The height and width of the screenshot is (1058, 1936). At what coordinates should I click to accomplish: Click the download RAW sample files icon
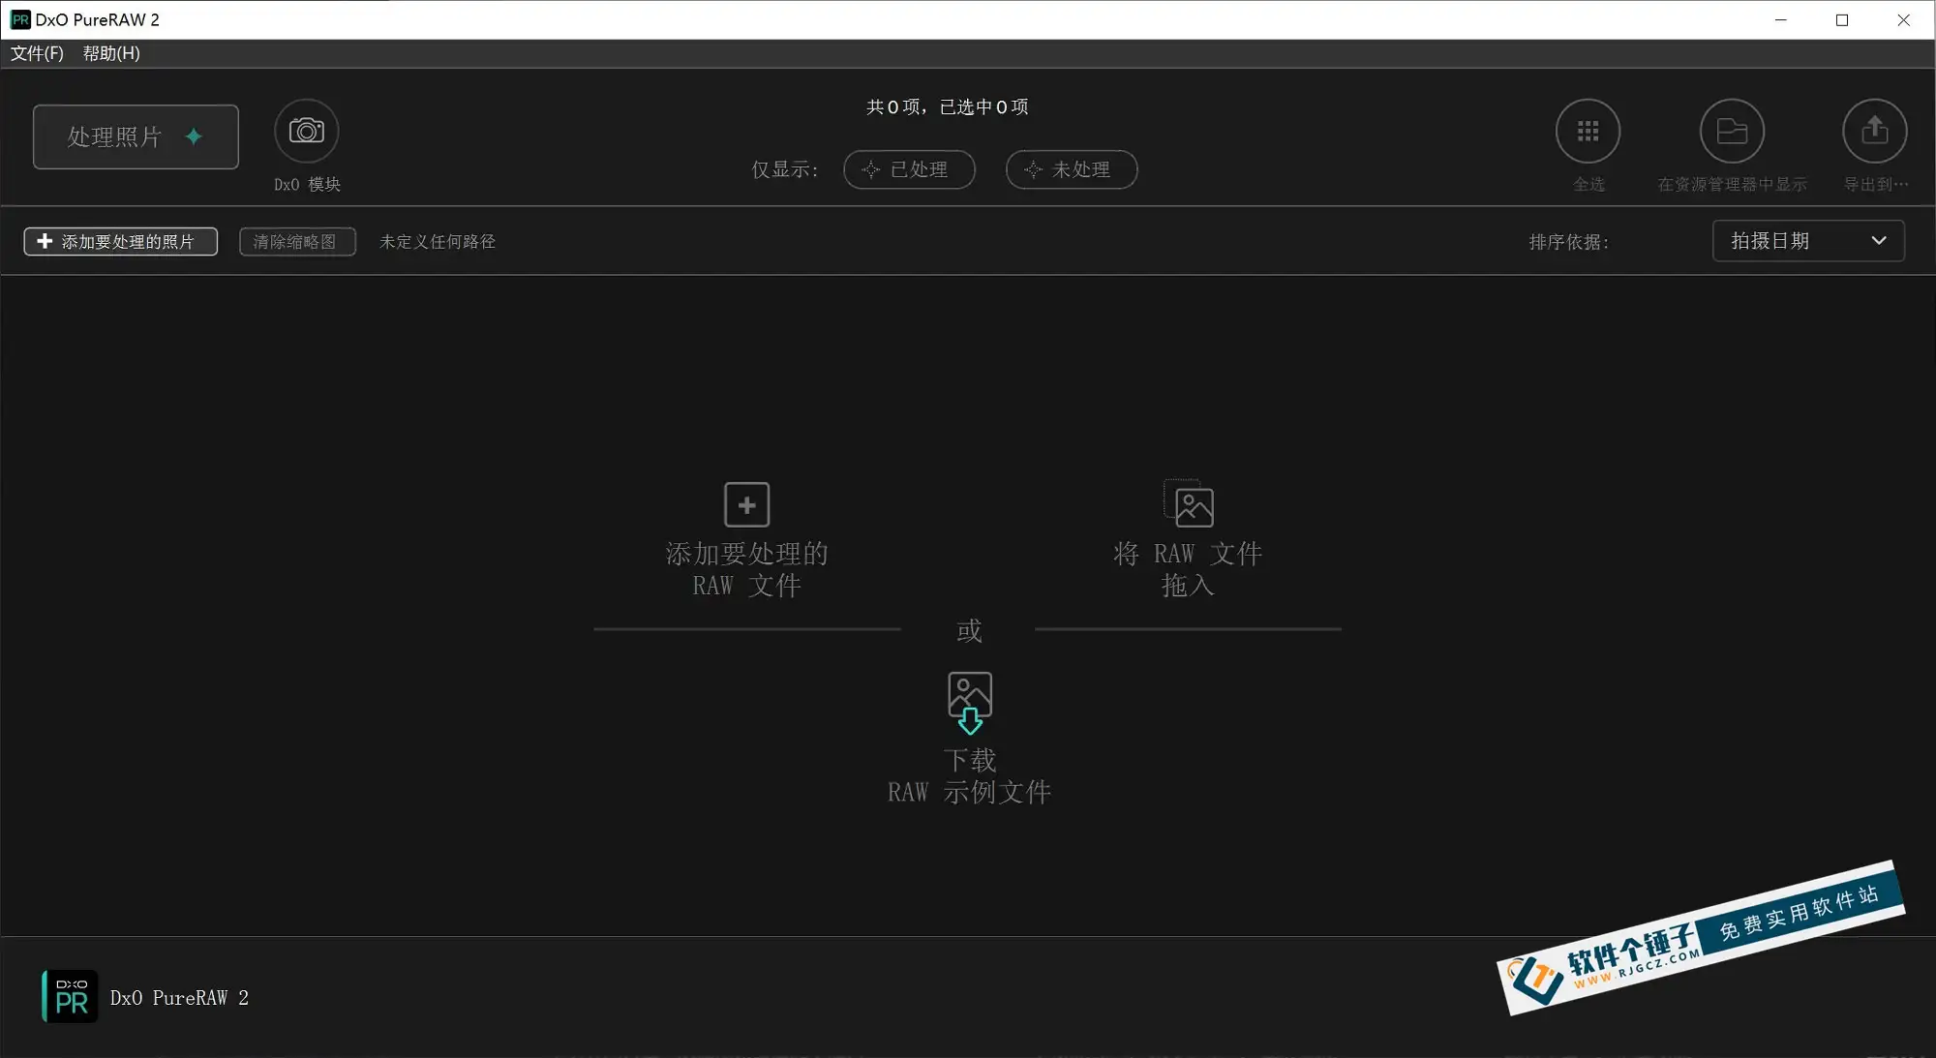coord(970,703)
